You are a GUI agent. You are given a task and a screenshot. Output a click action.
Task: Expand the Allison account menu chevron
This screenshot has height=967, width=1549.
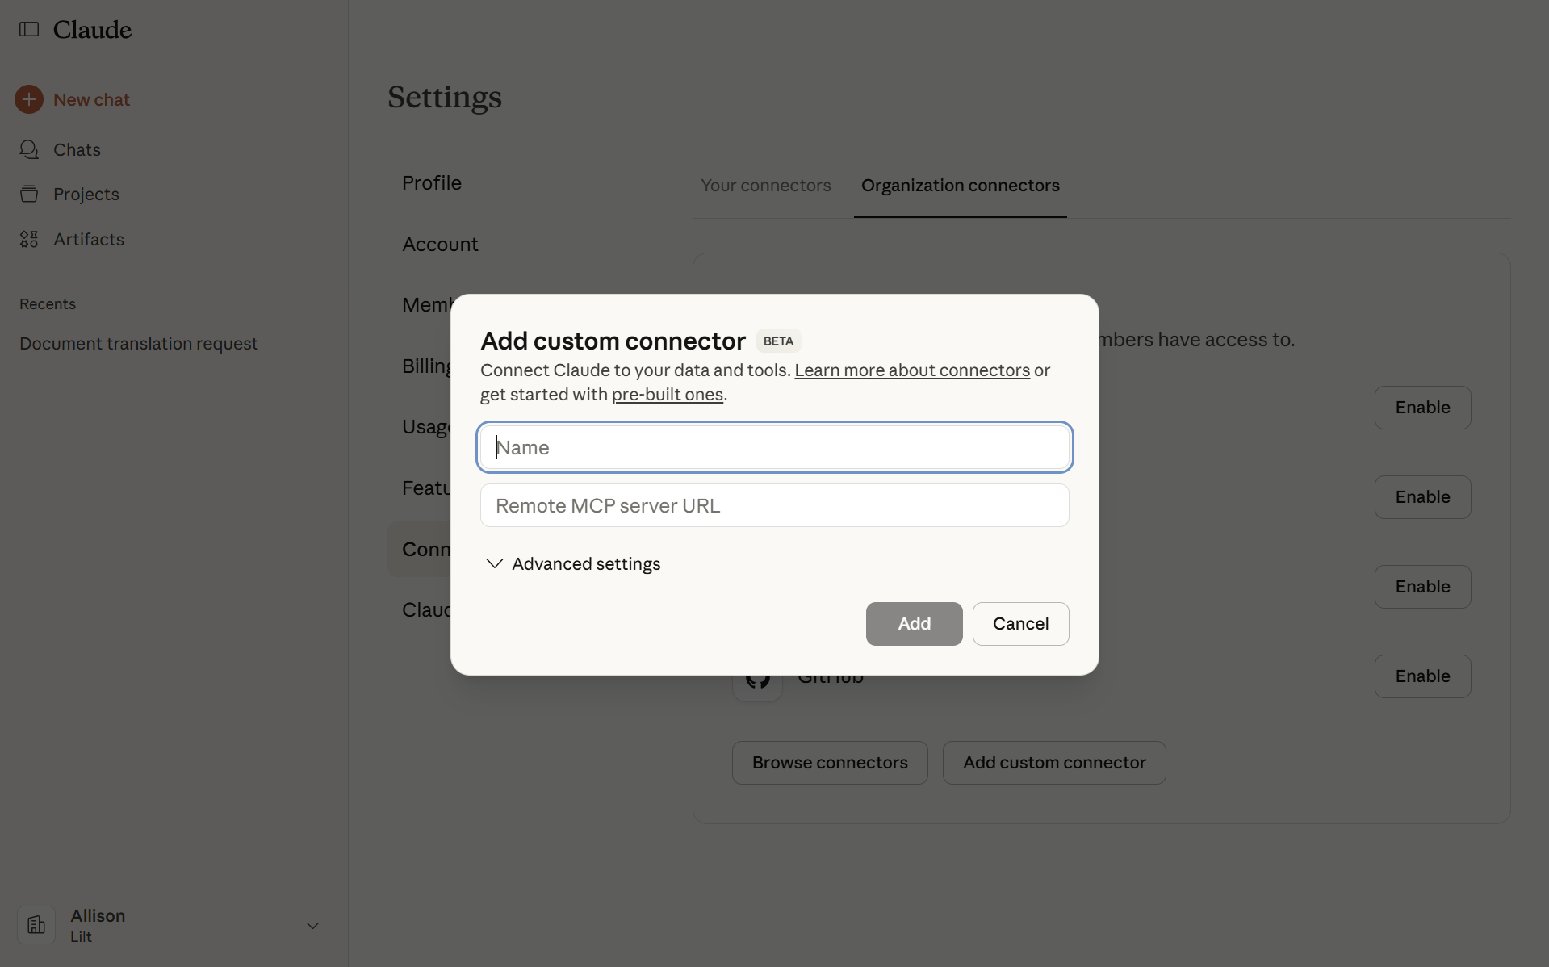pyautogui.click(x=312, y=926)
